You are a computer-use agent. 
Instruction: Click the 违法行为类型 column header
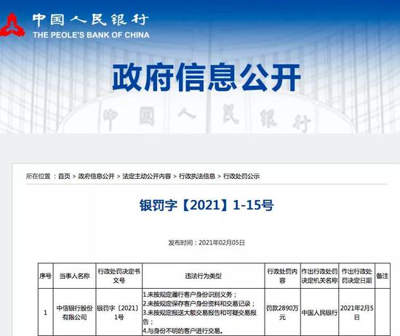(204, 276)
